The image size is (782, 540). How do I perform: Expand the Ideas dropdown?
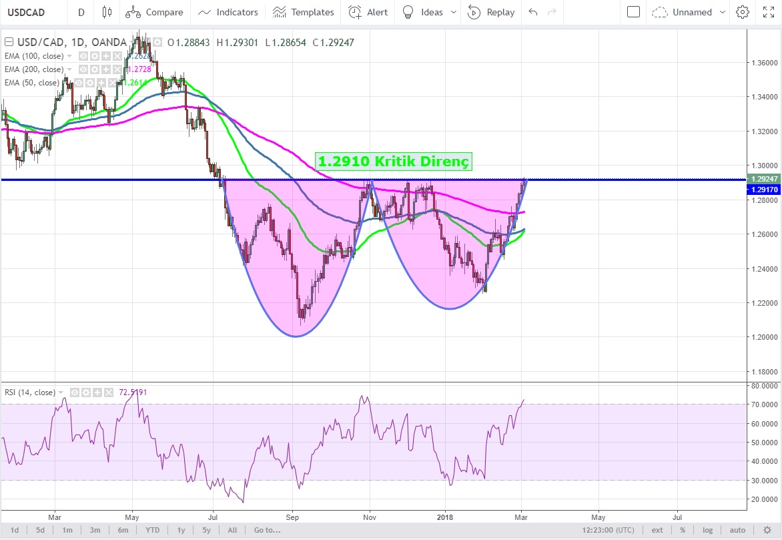pyautogui.click(x=454, y=12)
